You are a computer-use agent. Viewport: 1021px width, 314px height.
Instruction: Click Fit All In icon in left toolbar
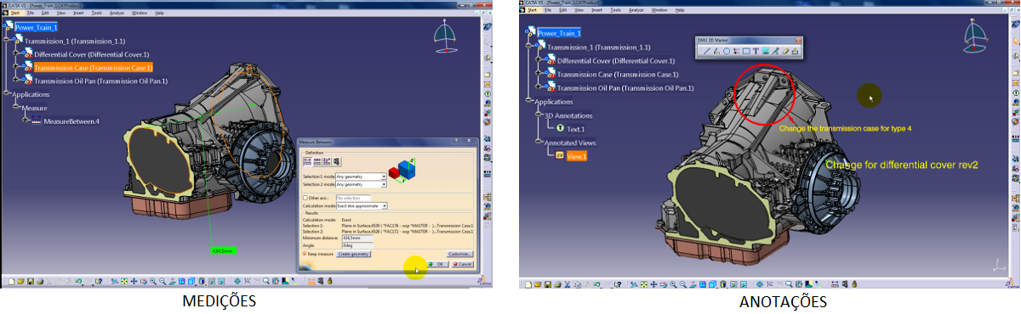pyautogui.click(x=123, y=281)
